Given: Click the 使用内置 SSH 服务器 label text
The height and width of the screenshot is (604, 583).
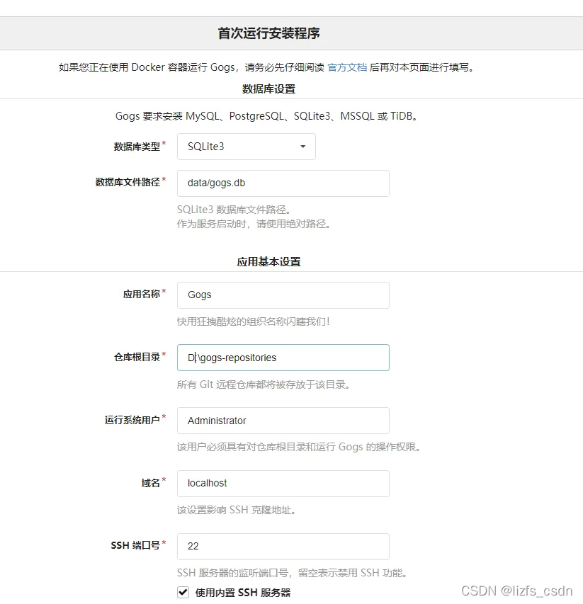Looking at the screenshot, I should click(x=243, y=593).
